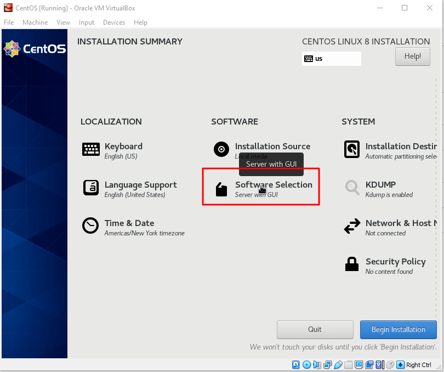Close the VirtualBox window
This screenshot has width=444, height=372.
[430, 8]
